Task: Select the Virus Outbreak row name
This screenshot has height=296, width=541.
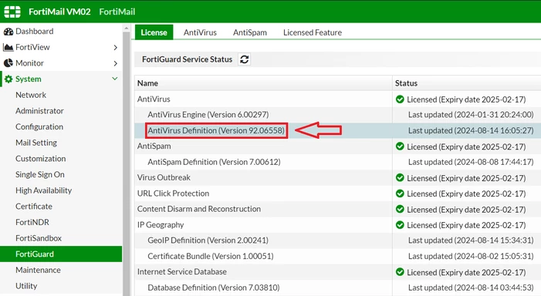Action: [164, 177]
